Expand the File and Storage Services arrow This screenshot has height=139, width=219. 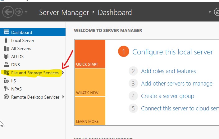63,73
